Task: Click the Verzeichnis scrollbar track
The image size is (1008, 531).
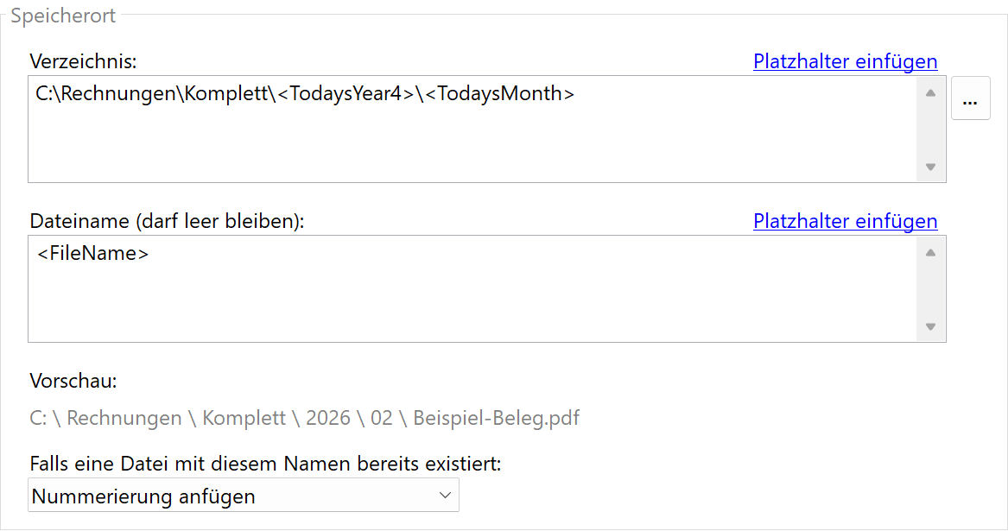Action: (930, 130)
